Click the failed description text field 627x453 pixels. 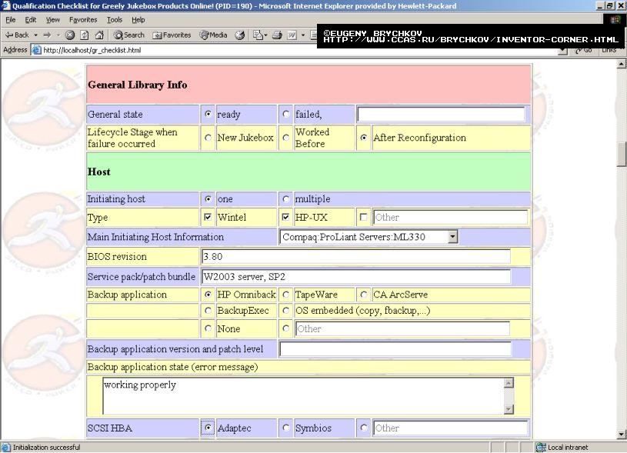point(441,115)
